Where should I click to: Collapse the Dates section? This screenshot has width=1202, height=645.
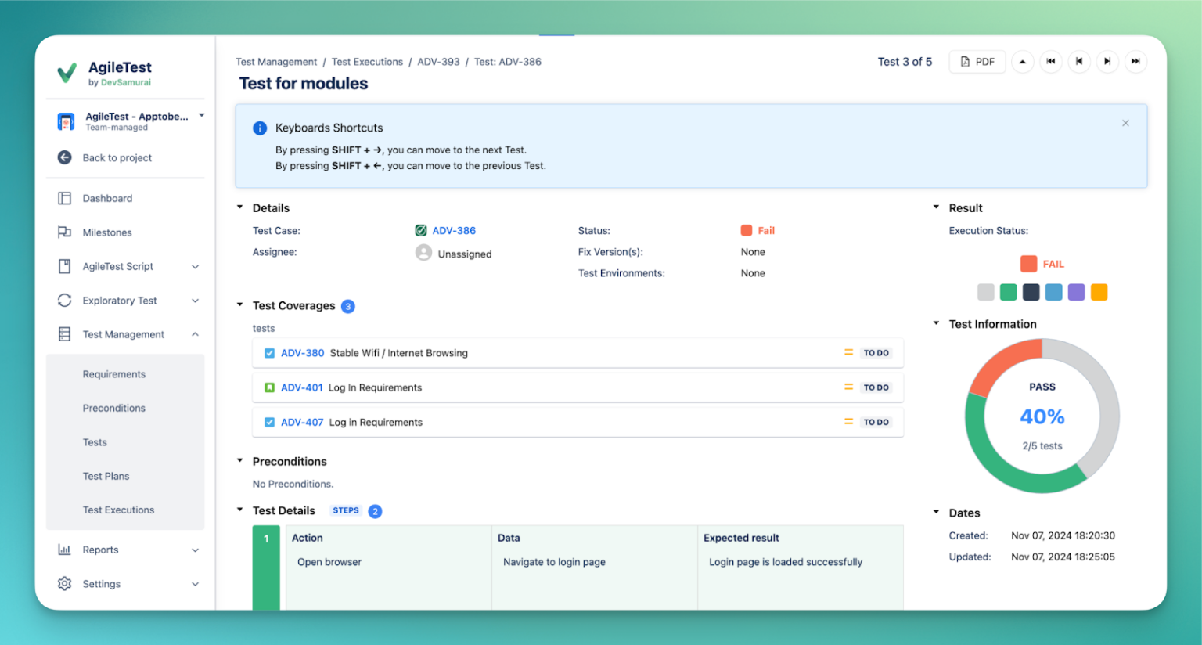click(x=936, y=513)
